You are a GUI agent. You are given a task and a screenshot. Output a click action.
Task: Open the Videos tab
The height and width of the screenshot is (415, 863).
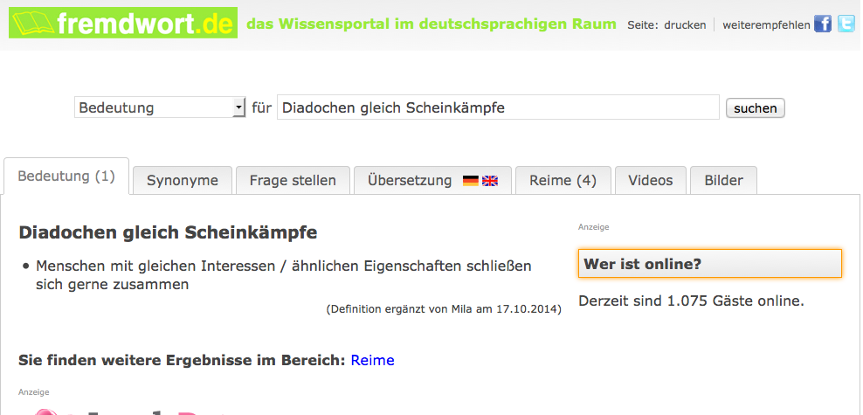click(x=651, y=181)
